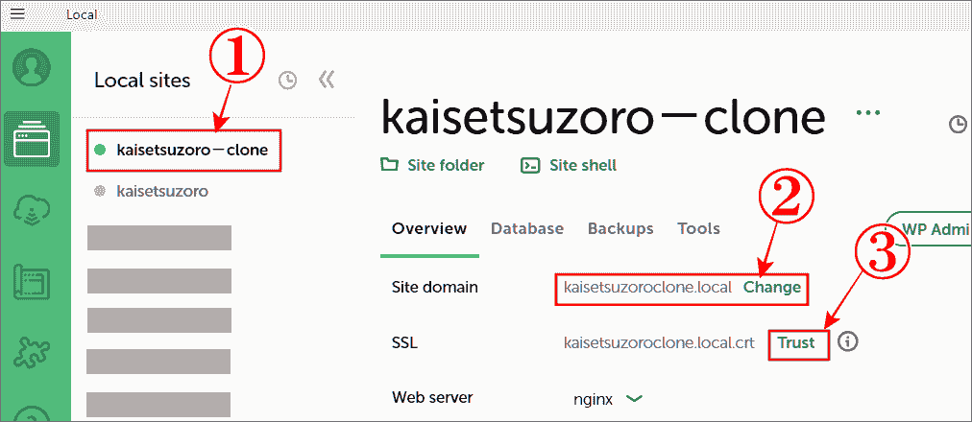Switch to the Backups tab
972x422 pixels.
coord(620,228)
